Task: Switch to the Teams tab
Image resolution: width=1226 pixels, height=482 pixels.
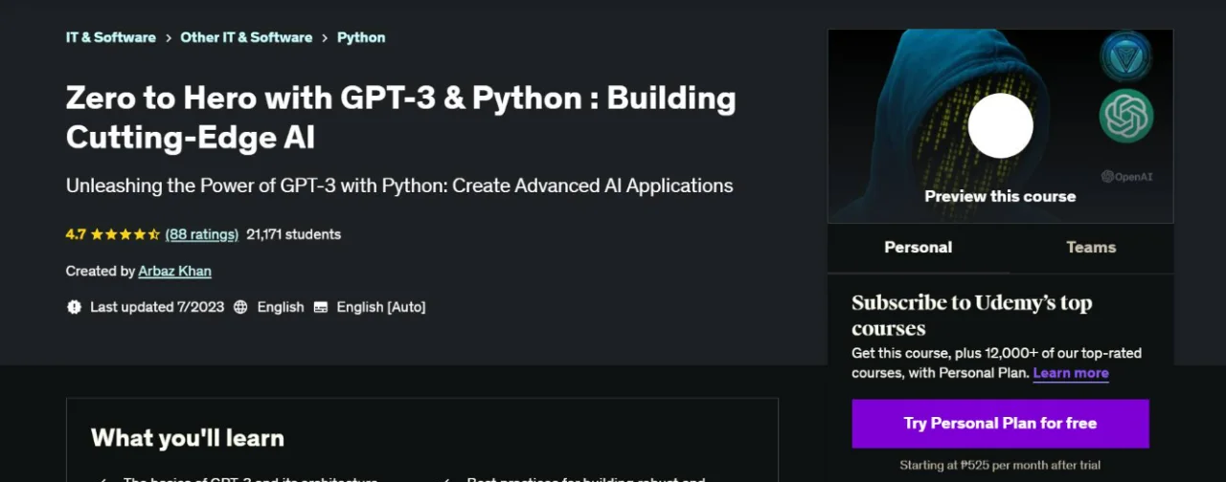Action: pos(1091,248)
